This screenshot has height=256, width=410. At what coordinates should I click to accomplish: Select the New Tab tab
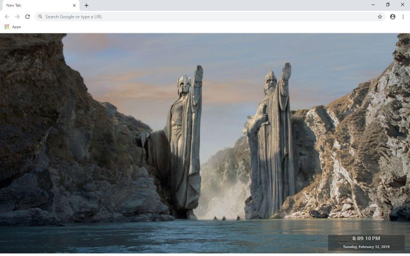pyautogui.click(x=40, y=6)
